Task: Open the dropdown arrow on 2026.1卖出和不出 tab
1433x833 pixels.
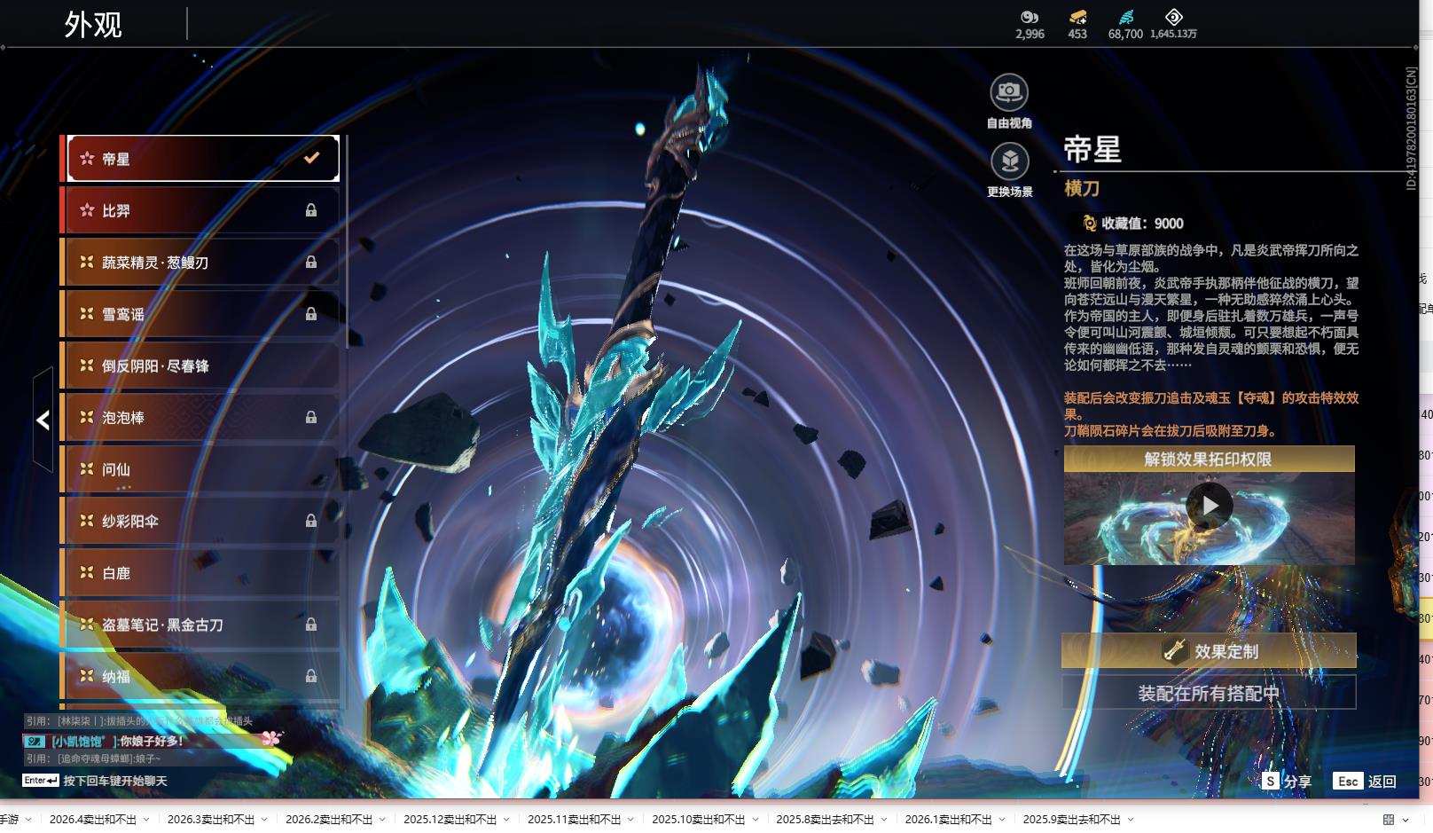Action: click(1002, 820)
